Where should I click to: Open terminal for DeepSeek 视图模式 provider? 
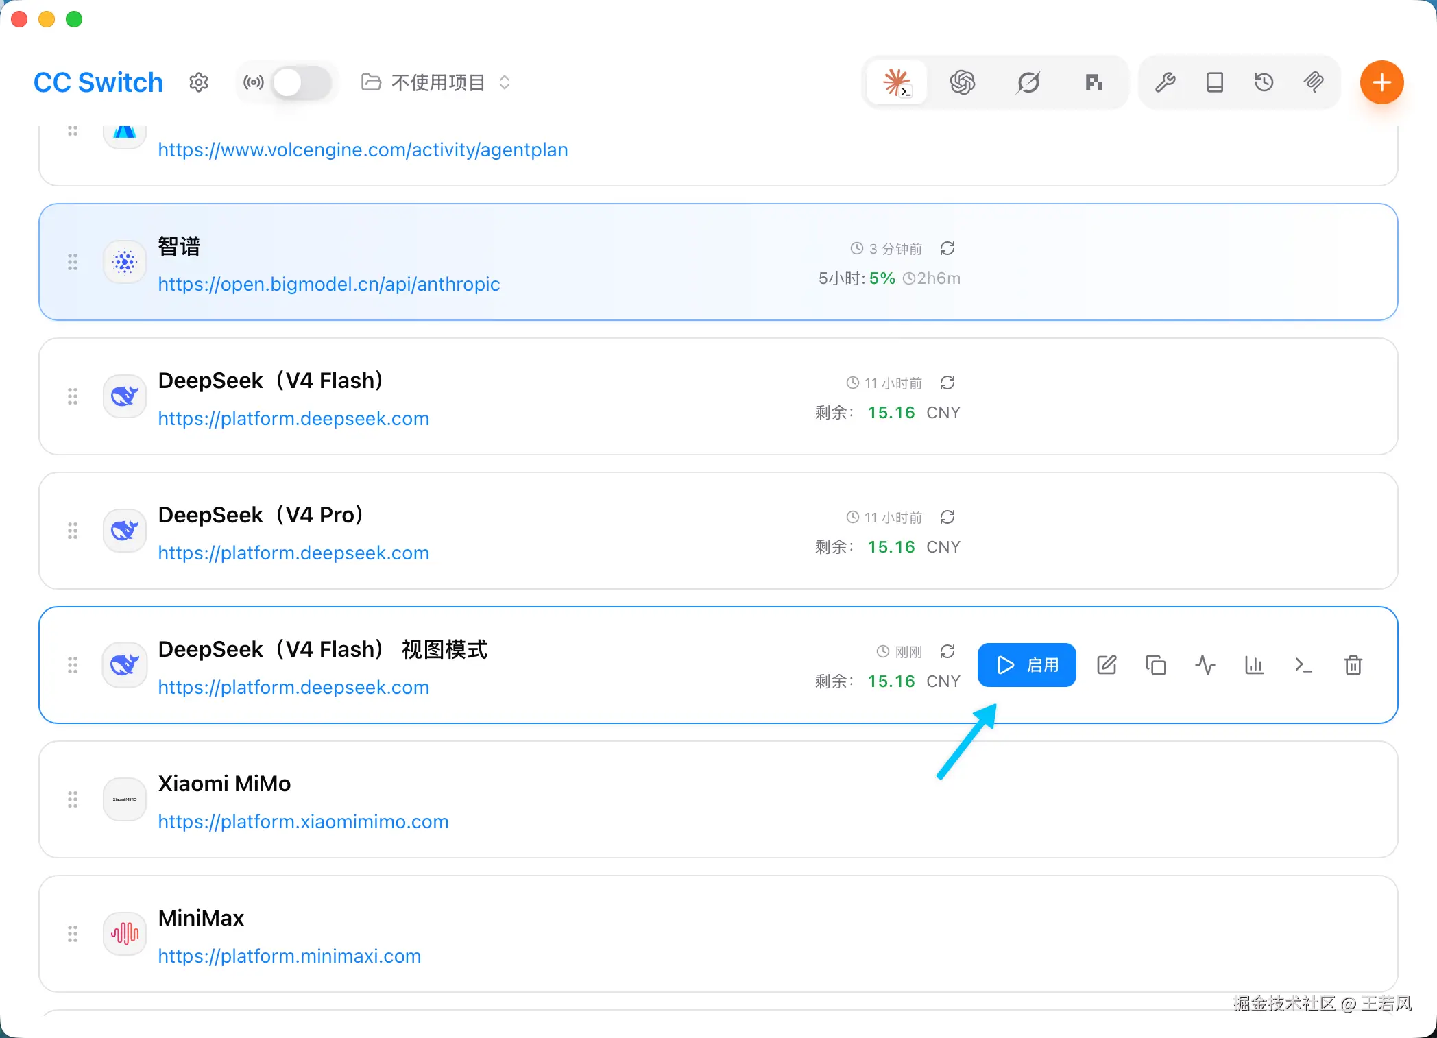click(x=1304, y=665)
